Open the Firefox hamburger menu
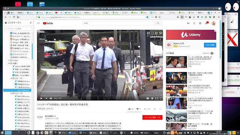The width and height of the screenshot is (240, 135). 219,17
